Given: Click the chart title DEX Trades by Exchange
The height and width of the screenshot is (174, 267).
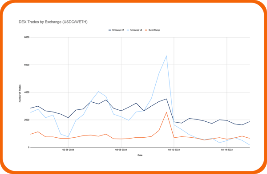Looking at the screenshot, I should (53, 22).
